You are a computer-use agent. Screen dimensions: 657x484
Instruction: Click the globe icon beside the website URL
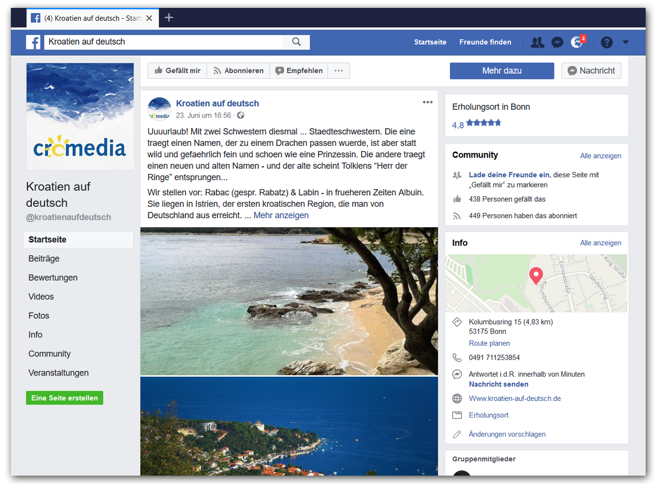(x=457, y=399)
